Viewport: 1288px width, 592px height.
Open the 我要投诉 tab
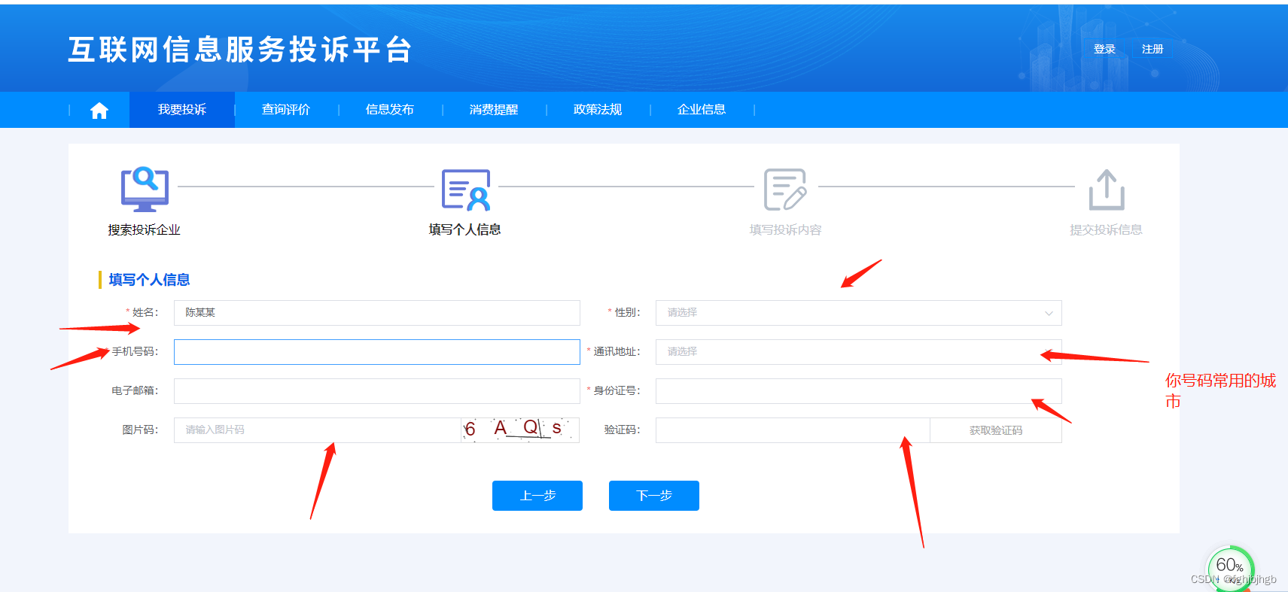pos(182,110)
